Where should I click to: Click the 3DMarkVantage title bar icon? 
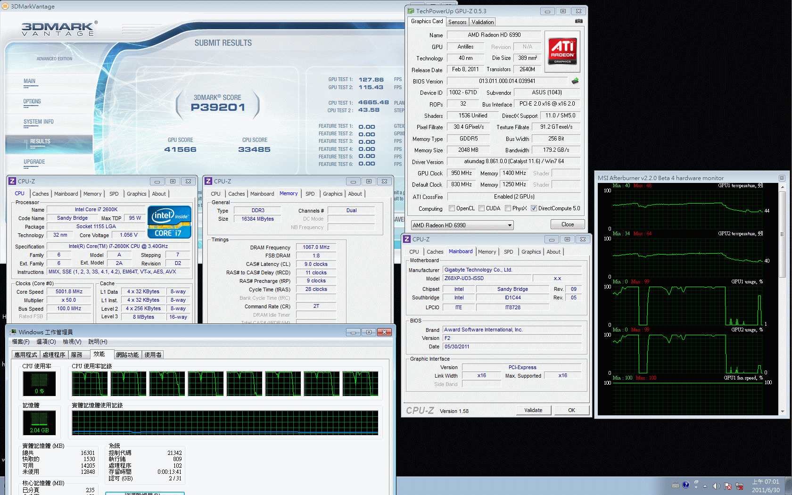coord(5,6)
